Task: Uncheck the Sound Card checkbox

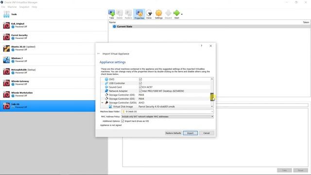Action: pyautogui.click(x=140, y=87)
